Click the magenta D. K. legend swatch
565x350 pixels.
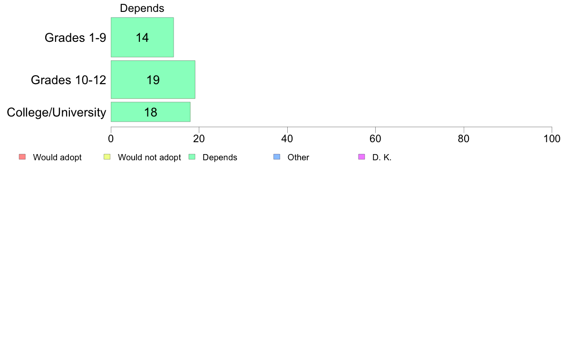coord(362,157)
